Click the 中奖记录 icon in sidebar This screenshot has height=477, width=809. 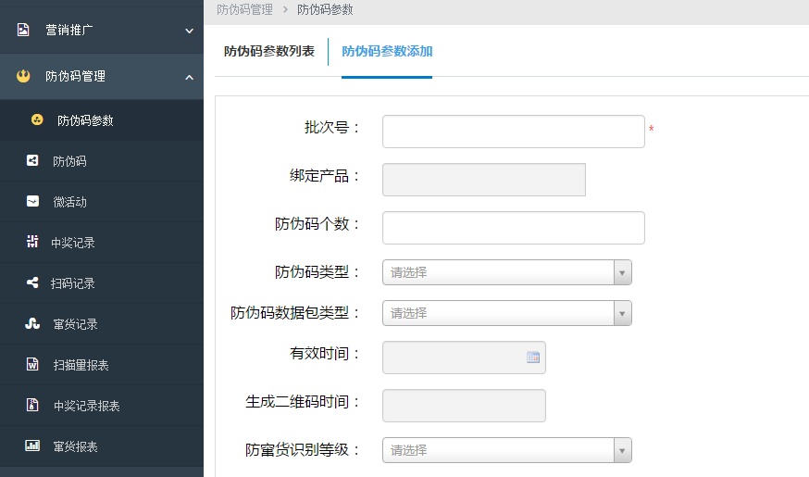pos(32,242)
